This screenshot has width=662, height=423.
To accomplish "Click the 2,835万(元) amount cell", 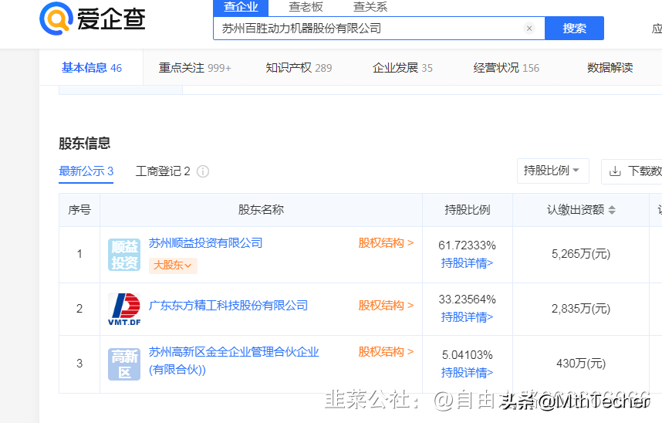I will (581, 309).
